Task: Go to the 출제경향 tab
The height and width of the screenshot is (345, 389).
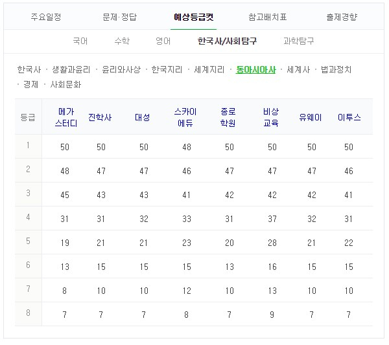Action: 341,17
